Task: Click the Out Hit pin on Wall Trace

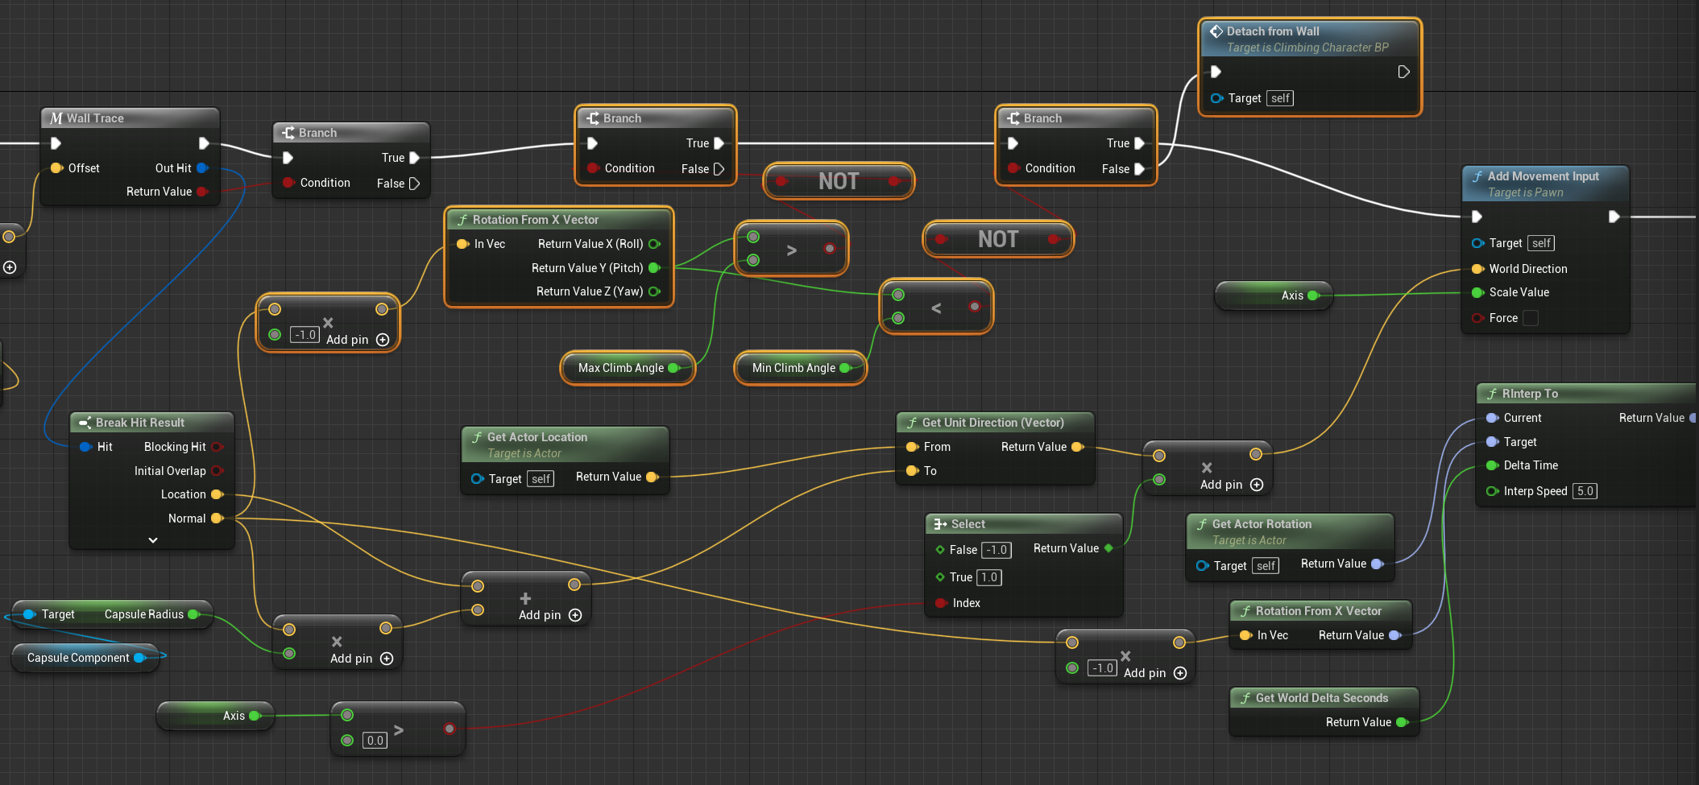Action: click(x=202, y=168)
